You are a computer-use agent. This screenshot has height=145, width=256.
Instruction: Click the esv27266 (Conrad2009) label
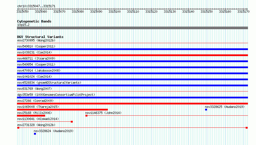[x=35, y=101]
